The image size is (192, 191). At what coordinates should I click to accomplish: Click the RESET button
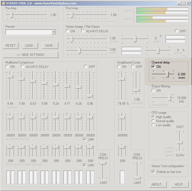(x=11, y=46)
